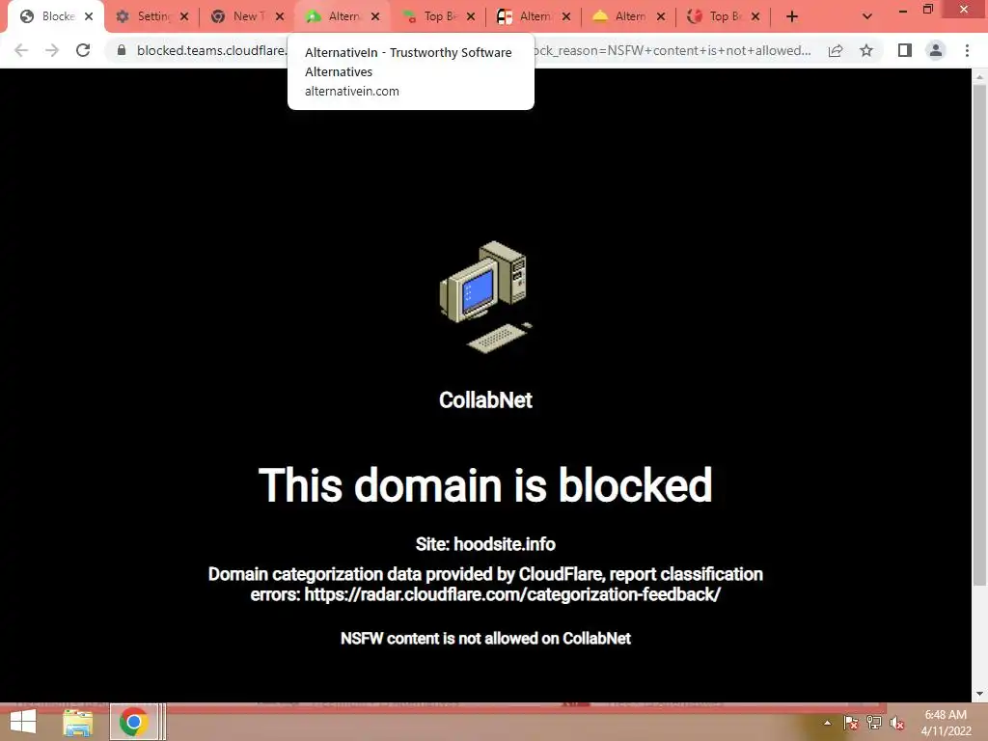Viewport: 988px width, 741px height.
Task: Close the Altern tab with red-white icon
Action: point(566,16)
